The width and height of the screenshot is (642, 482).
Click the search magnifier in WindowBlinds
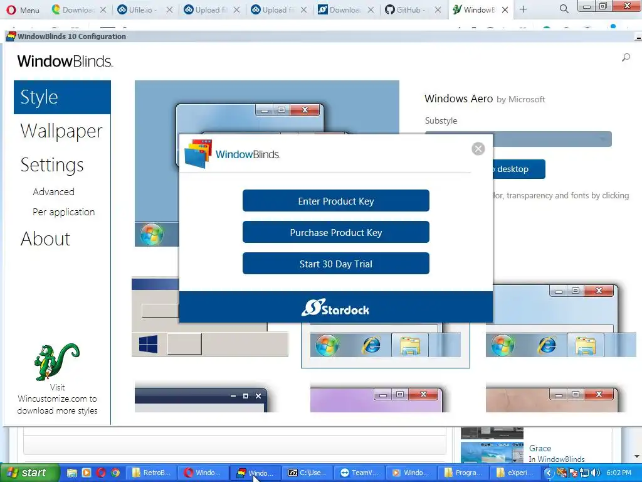click(x=626, y=58)
